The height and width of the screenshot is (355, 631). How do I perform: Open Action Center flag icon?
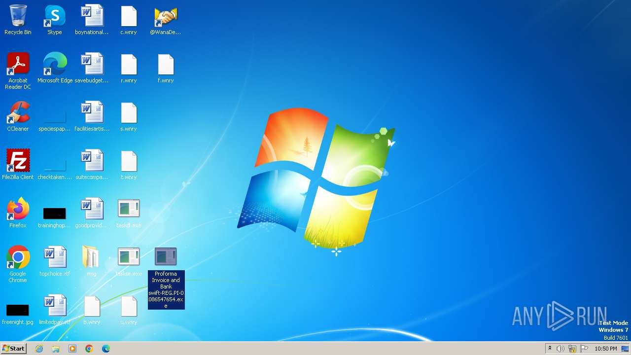[x=584, y=349]
